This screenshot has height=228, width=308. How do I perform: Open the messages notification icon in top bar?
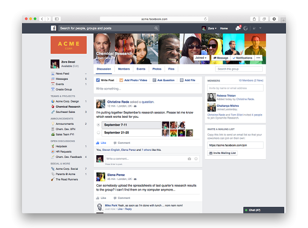coord(238,28)
